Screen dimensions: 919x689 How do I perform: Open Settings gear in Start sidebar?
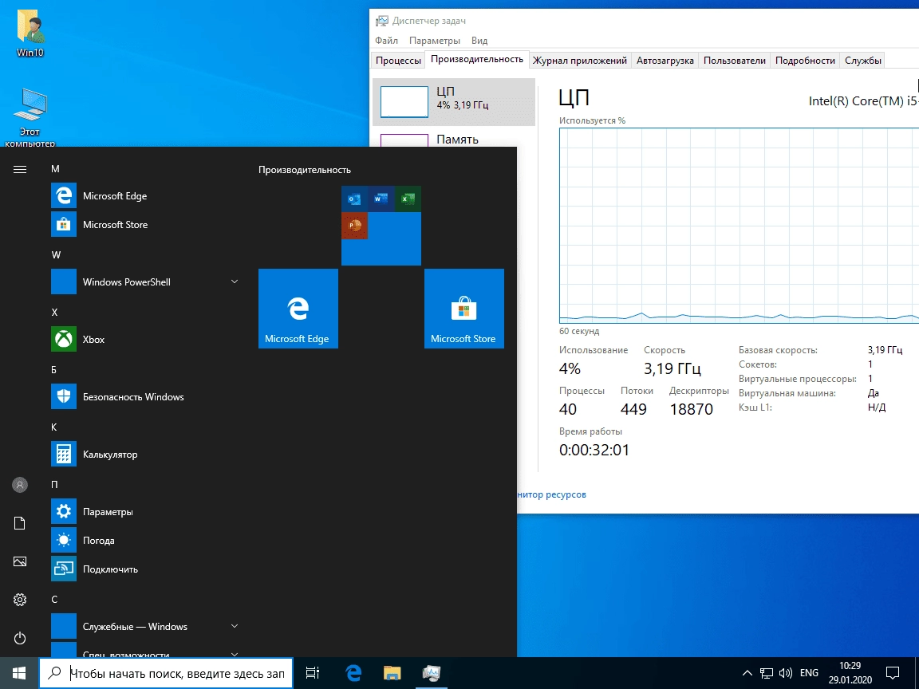point(20,600)
